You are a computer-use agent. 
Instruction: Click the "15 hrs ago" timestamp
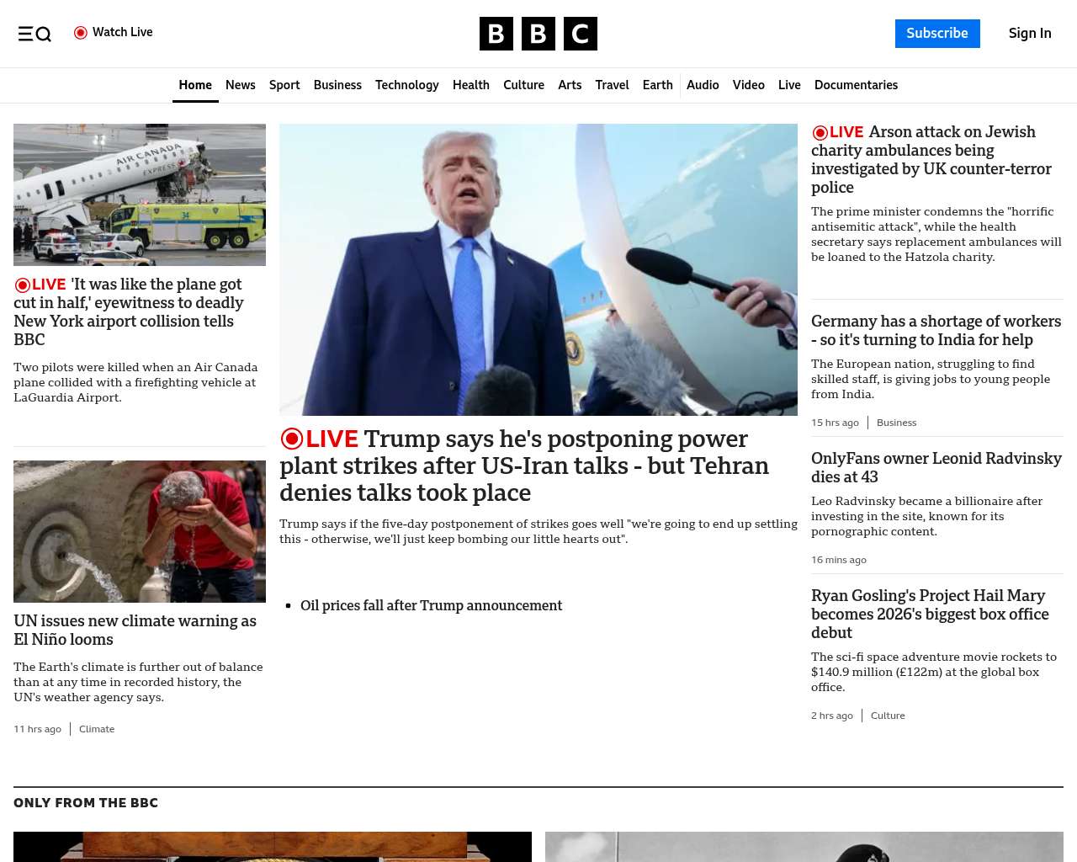pyautogui.click(x=835, y=423)
